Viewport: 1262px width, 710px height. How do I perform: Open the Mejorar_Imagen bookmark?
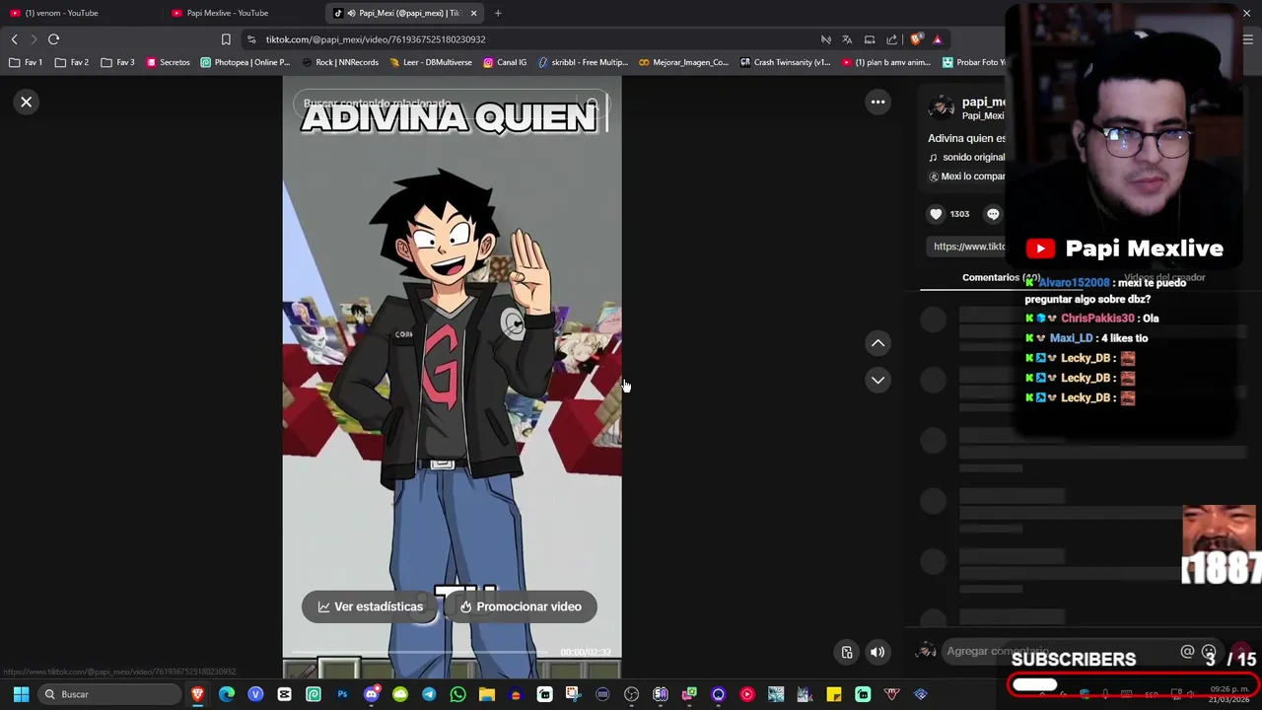(683, 62)
